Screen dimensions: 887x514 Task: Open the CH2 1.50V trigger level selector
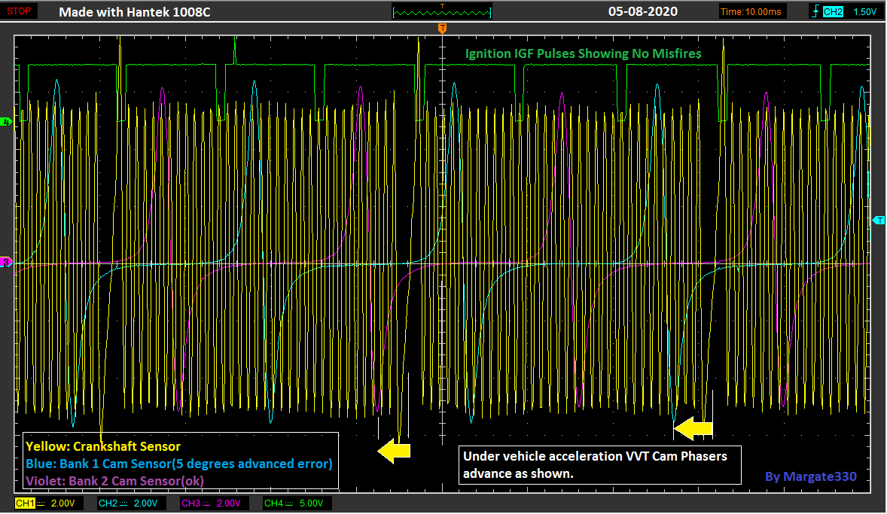tap(864, 11)
